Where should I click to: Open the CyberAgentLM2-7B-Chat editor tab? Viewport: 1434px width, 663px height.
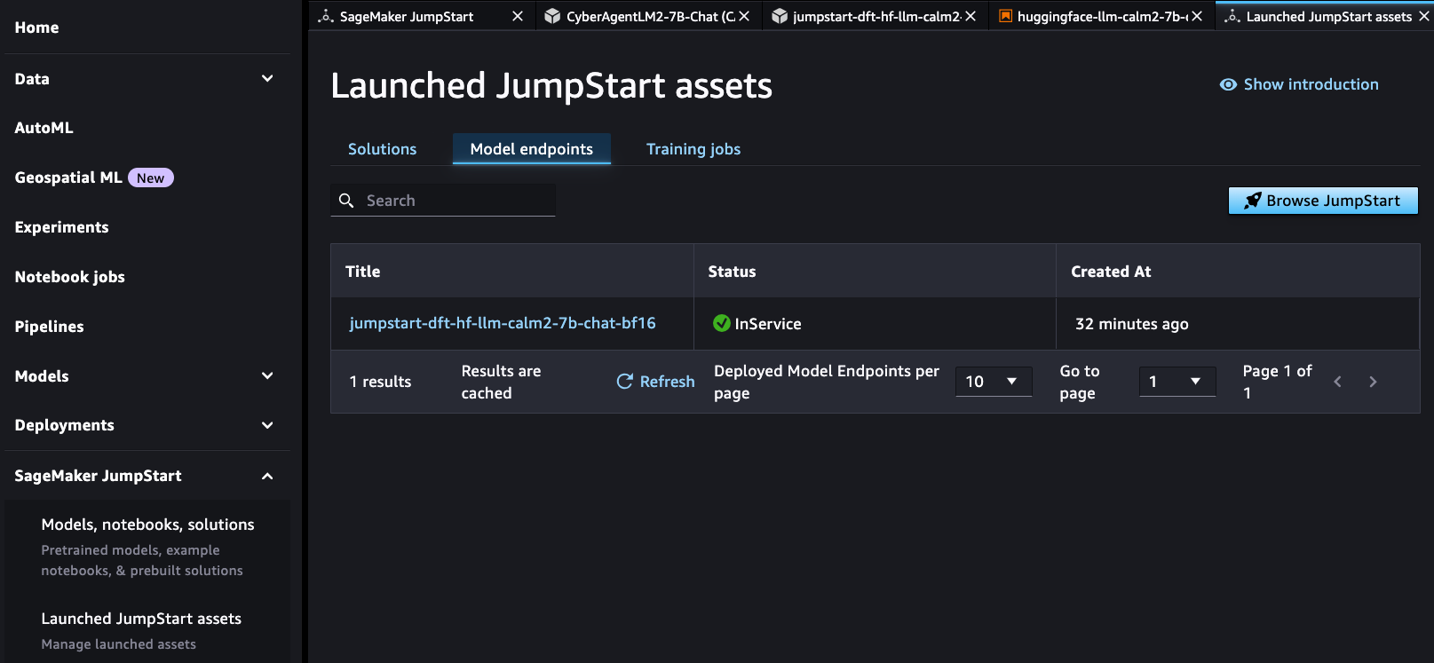650,16
